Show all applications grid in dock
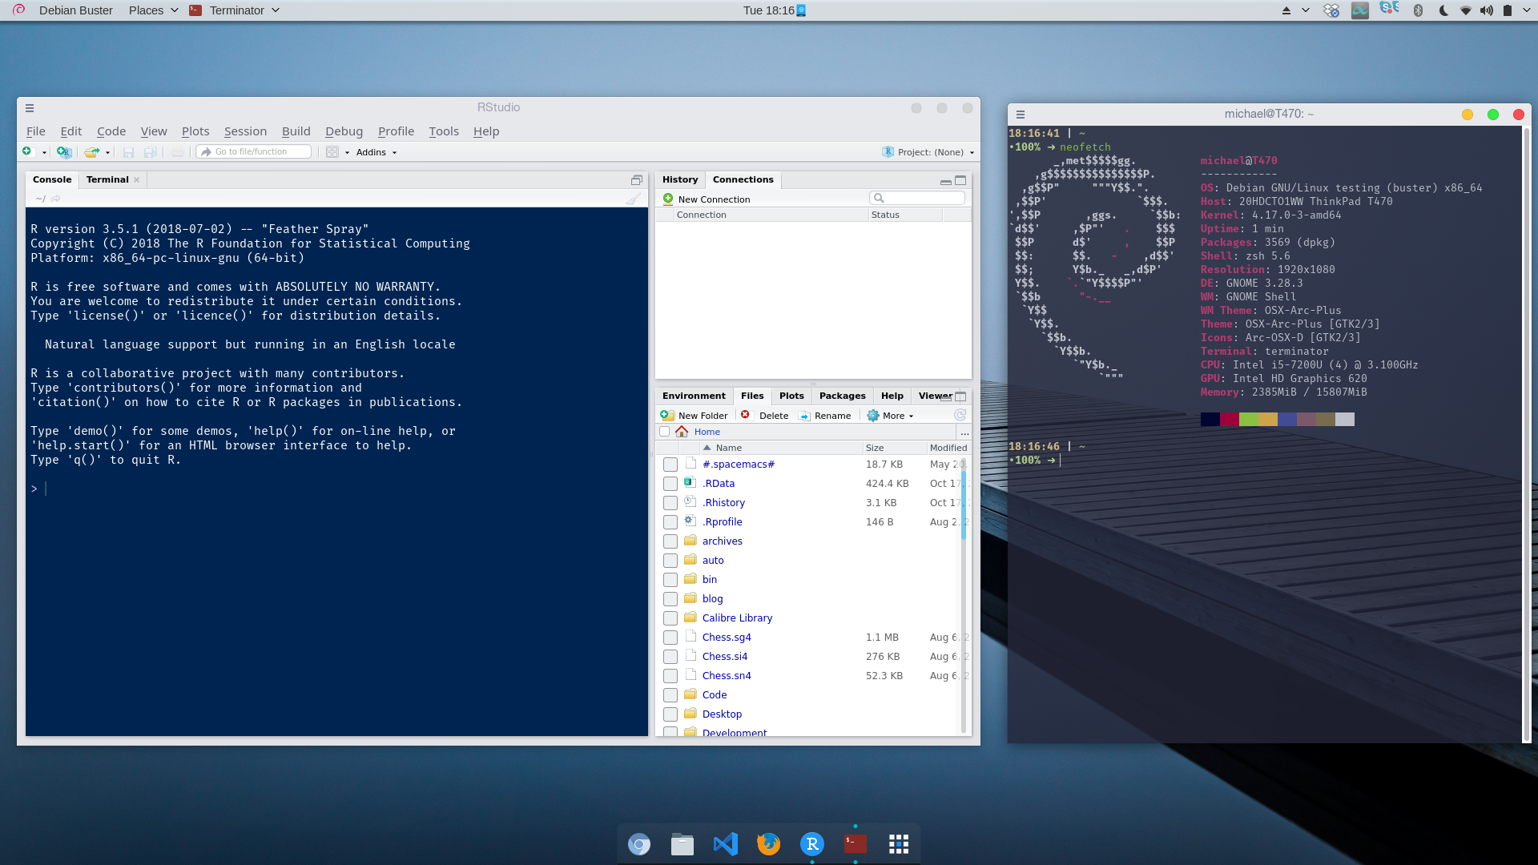The width and height of the screenshot is (1538, 865). point(899,844)
